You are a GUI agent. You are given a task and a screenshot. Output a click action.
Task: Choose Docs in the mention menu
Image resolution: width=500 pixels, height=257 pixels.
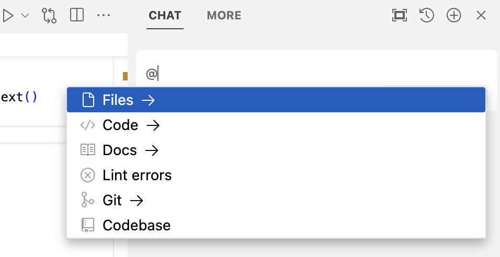pyautogui.click(x=120, y=150)
